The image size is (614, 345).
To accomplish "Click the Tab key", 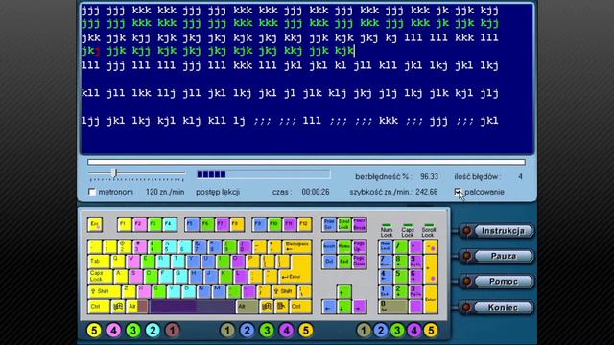I will tap(99, 262).
